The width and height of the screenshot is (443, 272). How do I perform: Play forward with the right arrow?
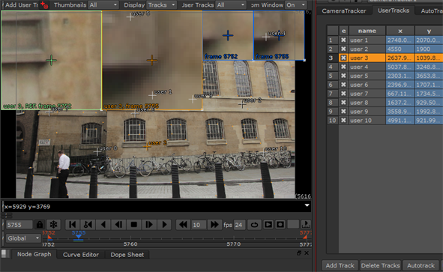coord(164,225)
